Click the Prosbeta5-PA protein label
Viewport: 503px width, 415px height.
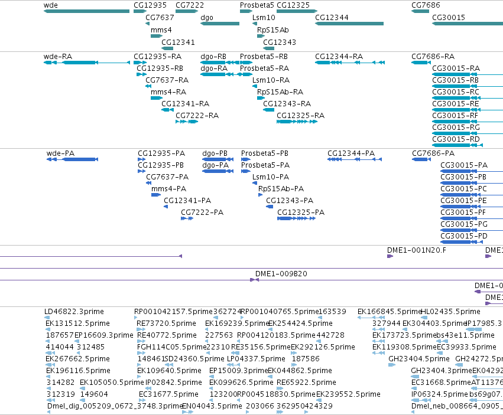tap(265, 165)
